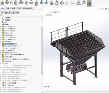The width and height of the screenshot is (109, 93).
Task: Click the feature tree vertical scrollbar
Action: click(42, 51)
